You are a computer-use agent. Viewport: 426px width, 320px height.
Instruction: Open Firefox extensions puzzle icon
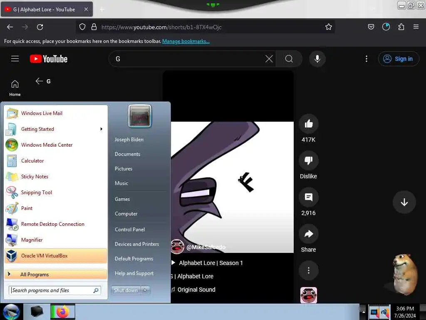(x=401, y=27)
